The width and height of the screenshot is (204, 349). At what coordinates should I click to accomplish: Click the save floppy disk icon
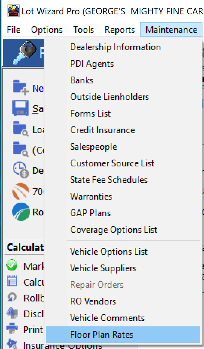point(20,108)
